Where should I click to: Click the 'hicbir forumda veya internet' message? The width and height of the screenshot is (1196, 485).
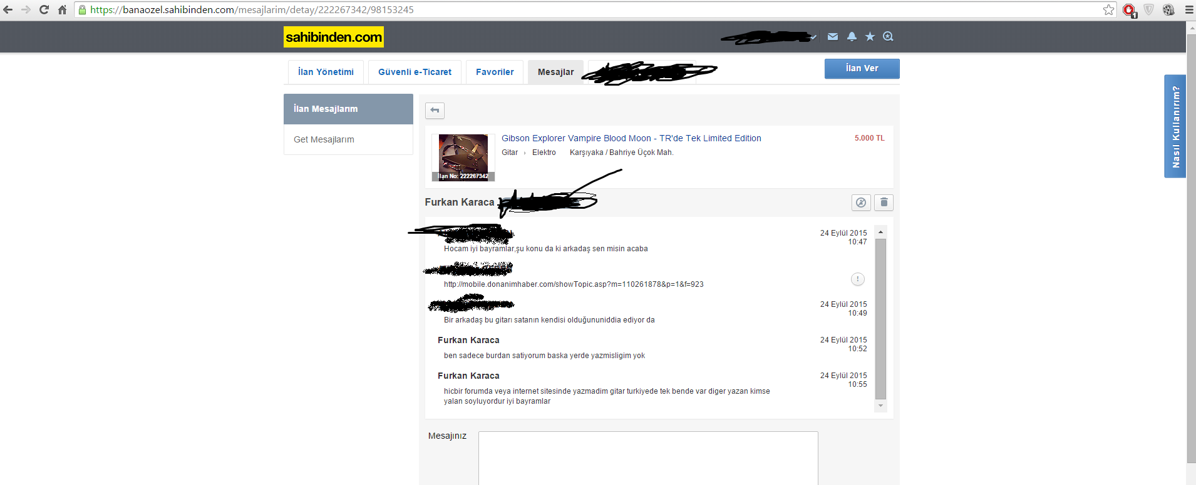(607, 396)
